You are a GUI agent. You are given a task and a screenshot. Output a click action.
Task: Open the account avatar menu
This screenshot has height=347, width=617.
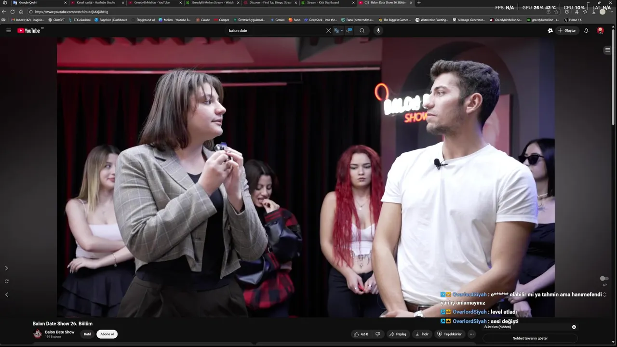click(x=600, y=30)
